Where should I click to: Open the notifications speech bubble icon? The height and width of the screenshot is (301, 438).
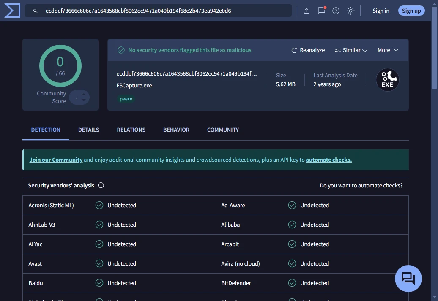pos(321,11)
